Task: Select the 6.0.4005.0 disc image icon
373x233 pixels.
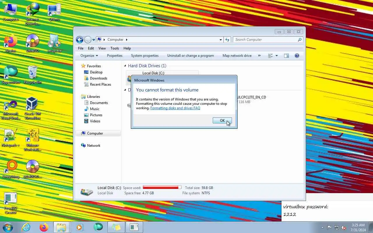Action: [32, 170]
